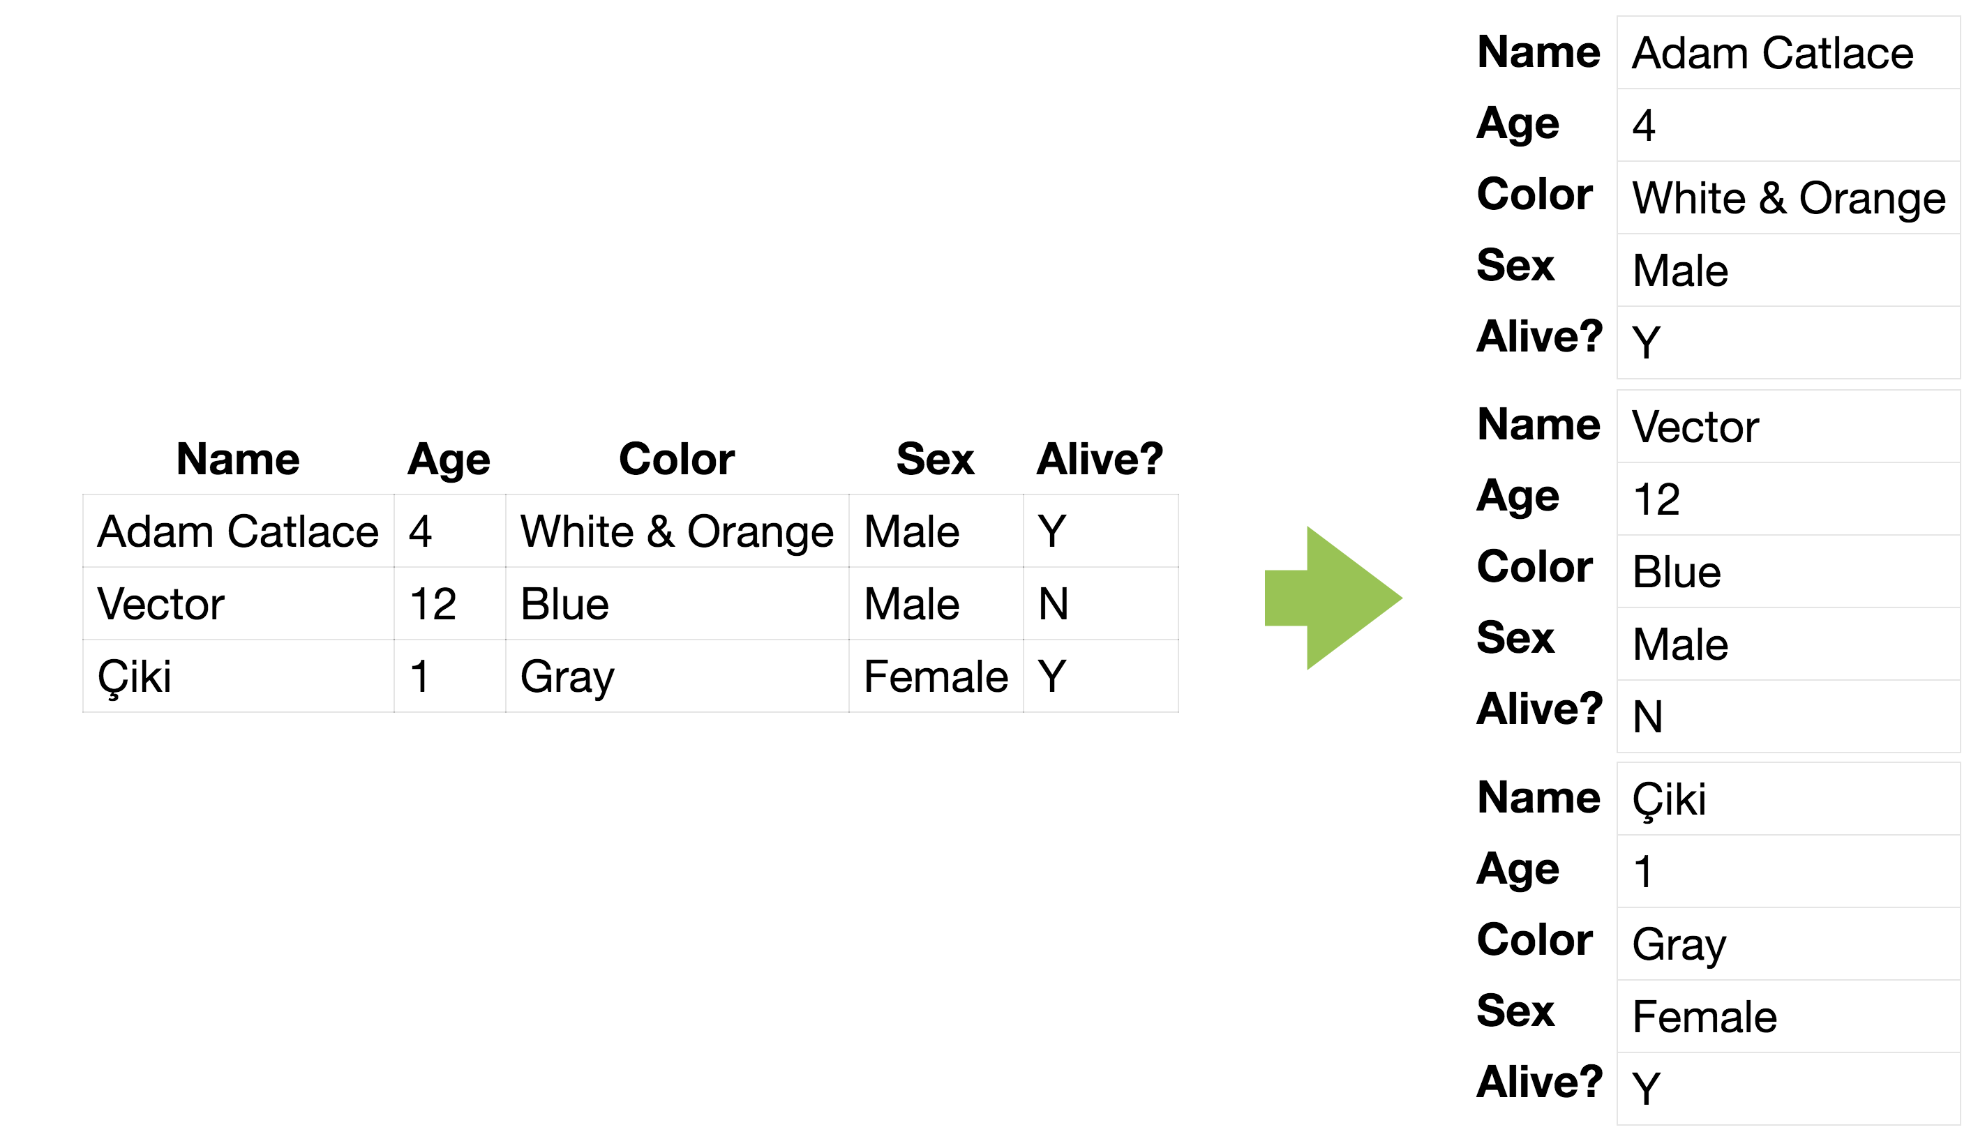Select the Çiki name cell in horizontal table
This screenshot has width=1978, height=1148.
pyautogui.click(x=134, y=677)
